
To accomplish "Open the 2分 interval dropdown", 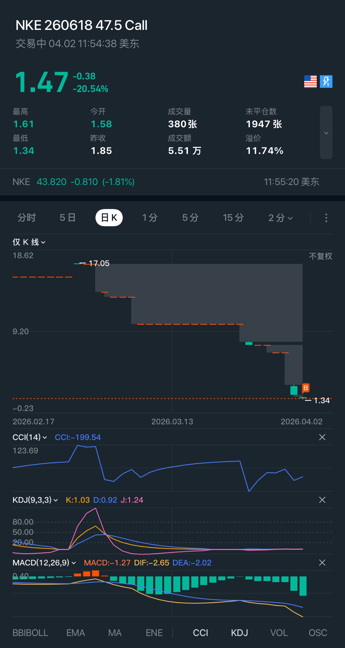I will point(280,218).
